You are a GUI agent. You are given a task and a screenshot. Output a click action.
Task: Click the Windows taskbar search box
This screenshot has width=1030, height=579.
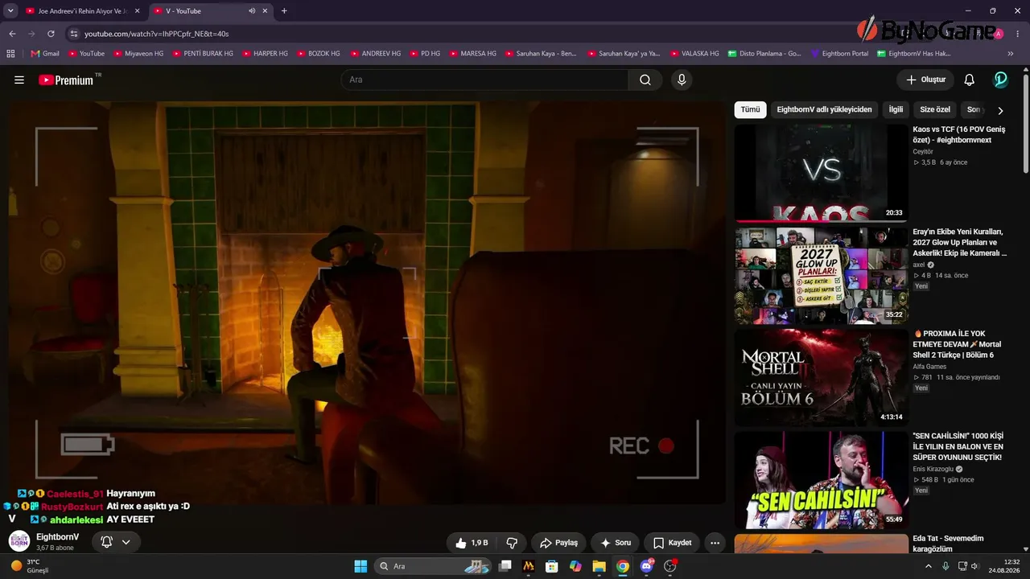[x=433, y=566]
